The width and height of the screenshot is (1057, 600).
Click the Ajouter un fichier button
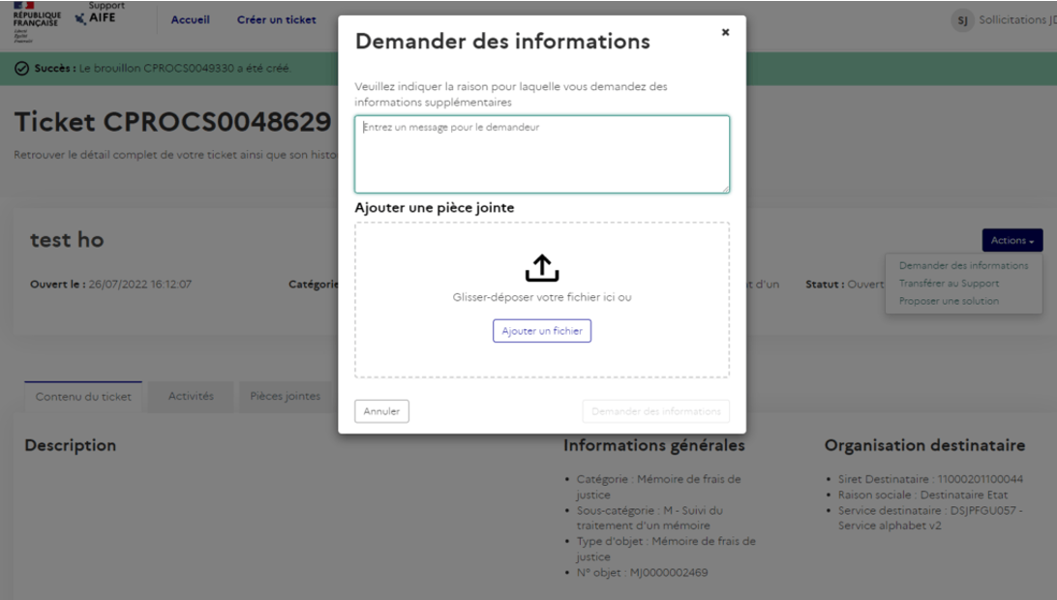(542, 330)
